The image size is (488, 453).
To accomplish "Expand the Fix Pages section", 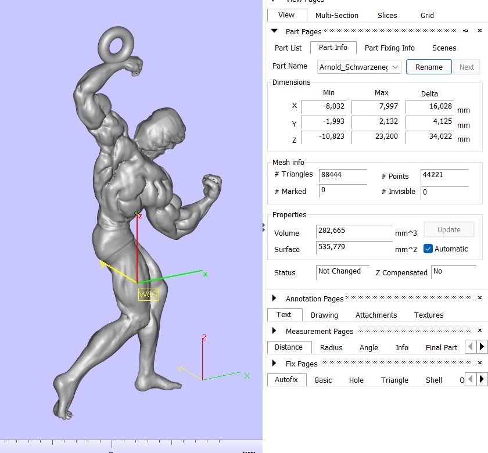I will coord(274,363).
